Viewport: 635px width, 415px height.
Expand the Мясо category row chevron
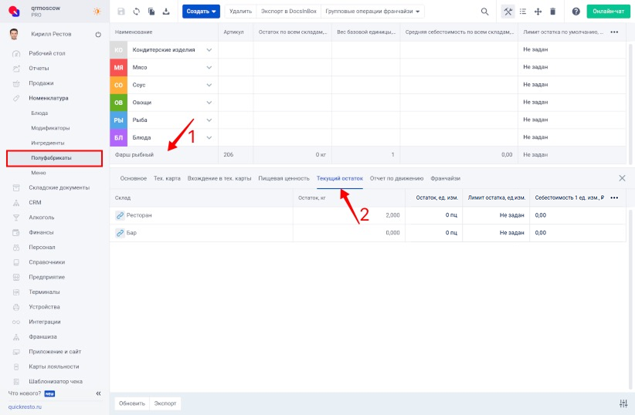[x=209, y=67]
